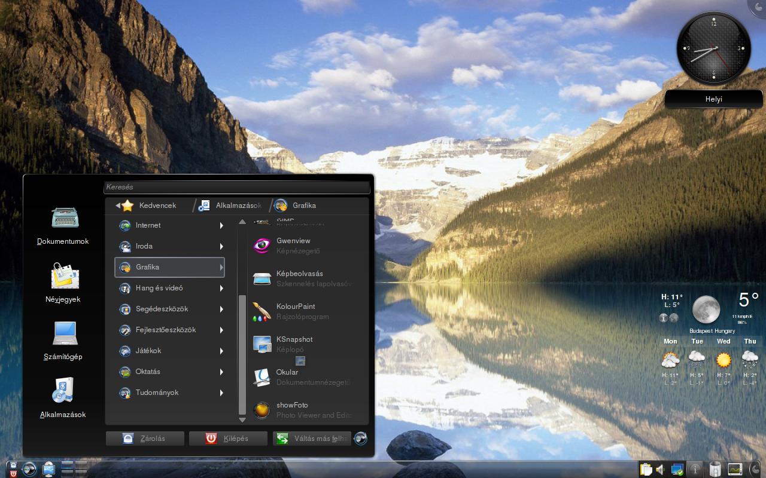Click Thursday snow forecast icon
The width and height of the screenshot is (766, 478).
(x=750, y=360)
